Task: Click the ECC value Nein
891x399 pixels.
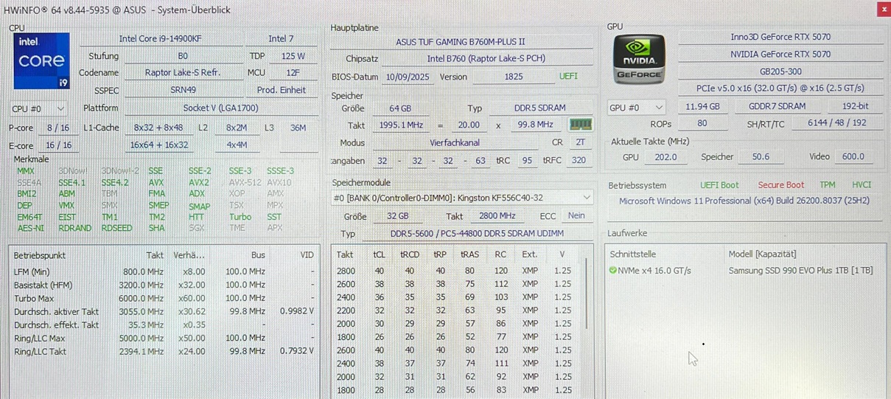Action: 576,216
